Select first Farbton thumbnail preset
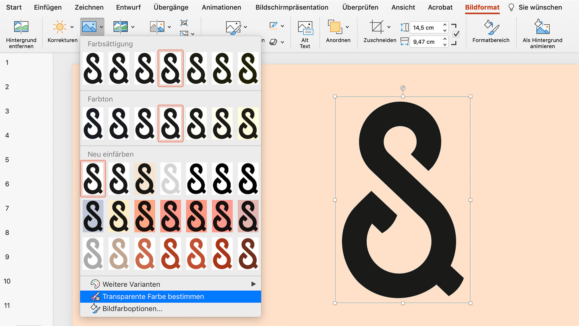The width and height of the screenshot is (579, 326). [x=93, y=123]
